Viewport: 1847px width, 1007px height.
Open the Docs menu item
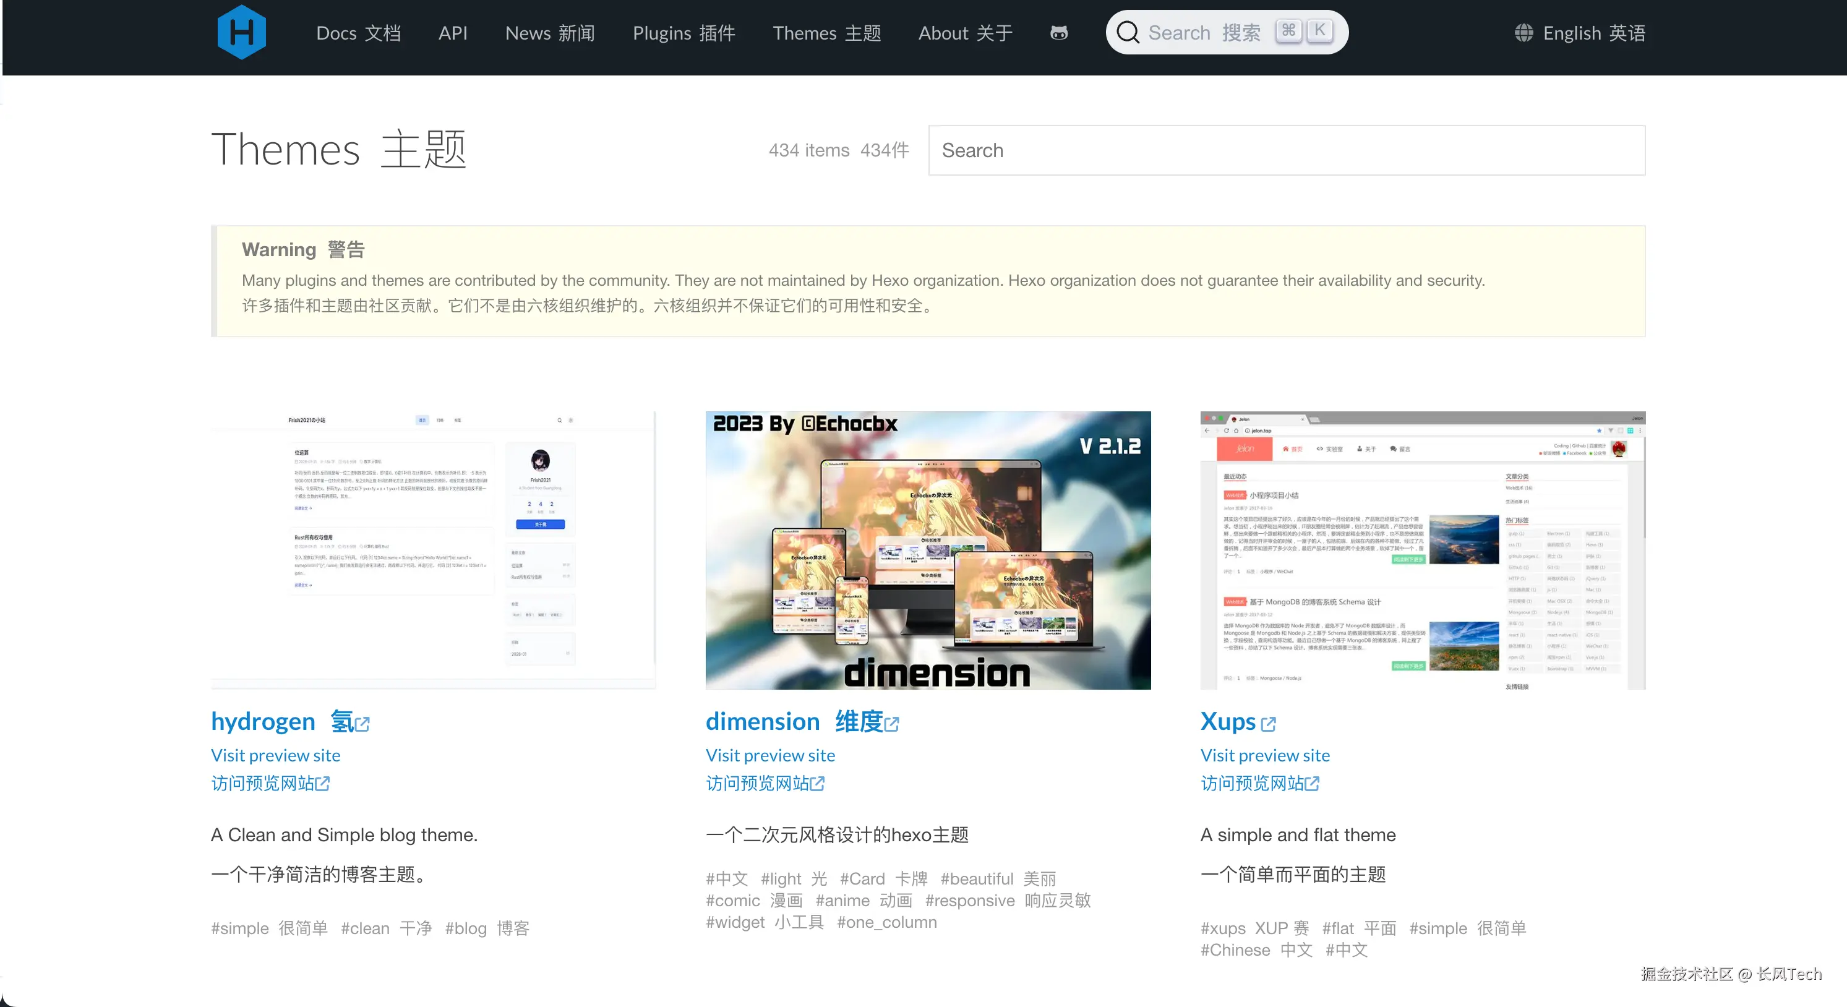(358, 33)
